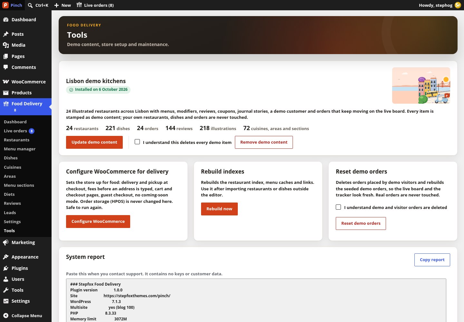The width and height of the screenshot is (464, 322).
Task: Click the Food Delivery cutlery icon
Action: [x=6, y=104]
